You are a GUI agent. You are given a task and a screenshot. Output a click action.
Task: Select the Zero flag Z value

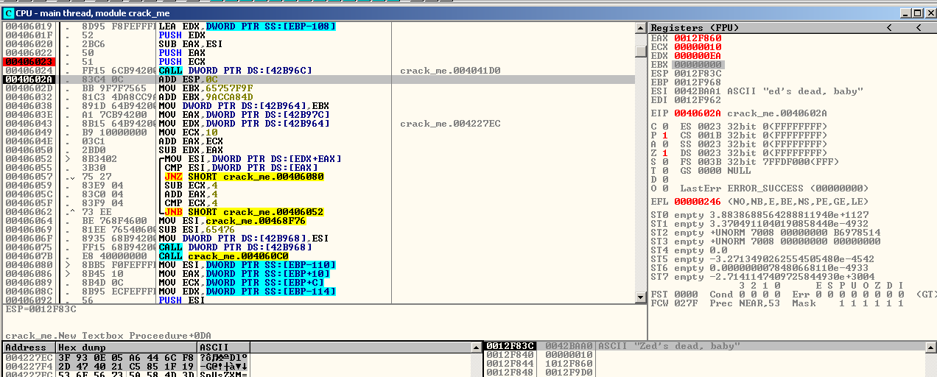pyautogui.click(x=664, y=152)
